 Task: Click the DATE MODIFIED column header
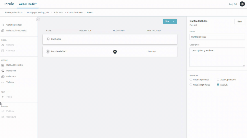(x=153, y=31)
